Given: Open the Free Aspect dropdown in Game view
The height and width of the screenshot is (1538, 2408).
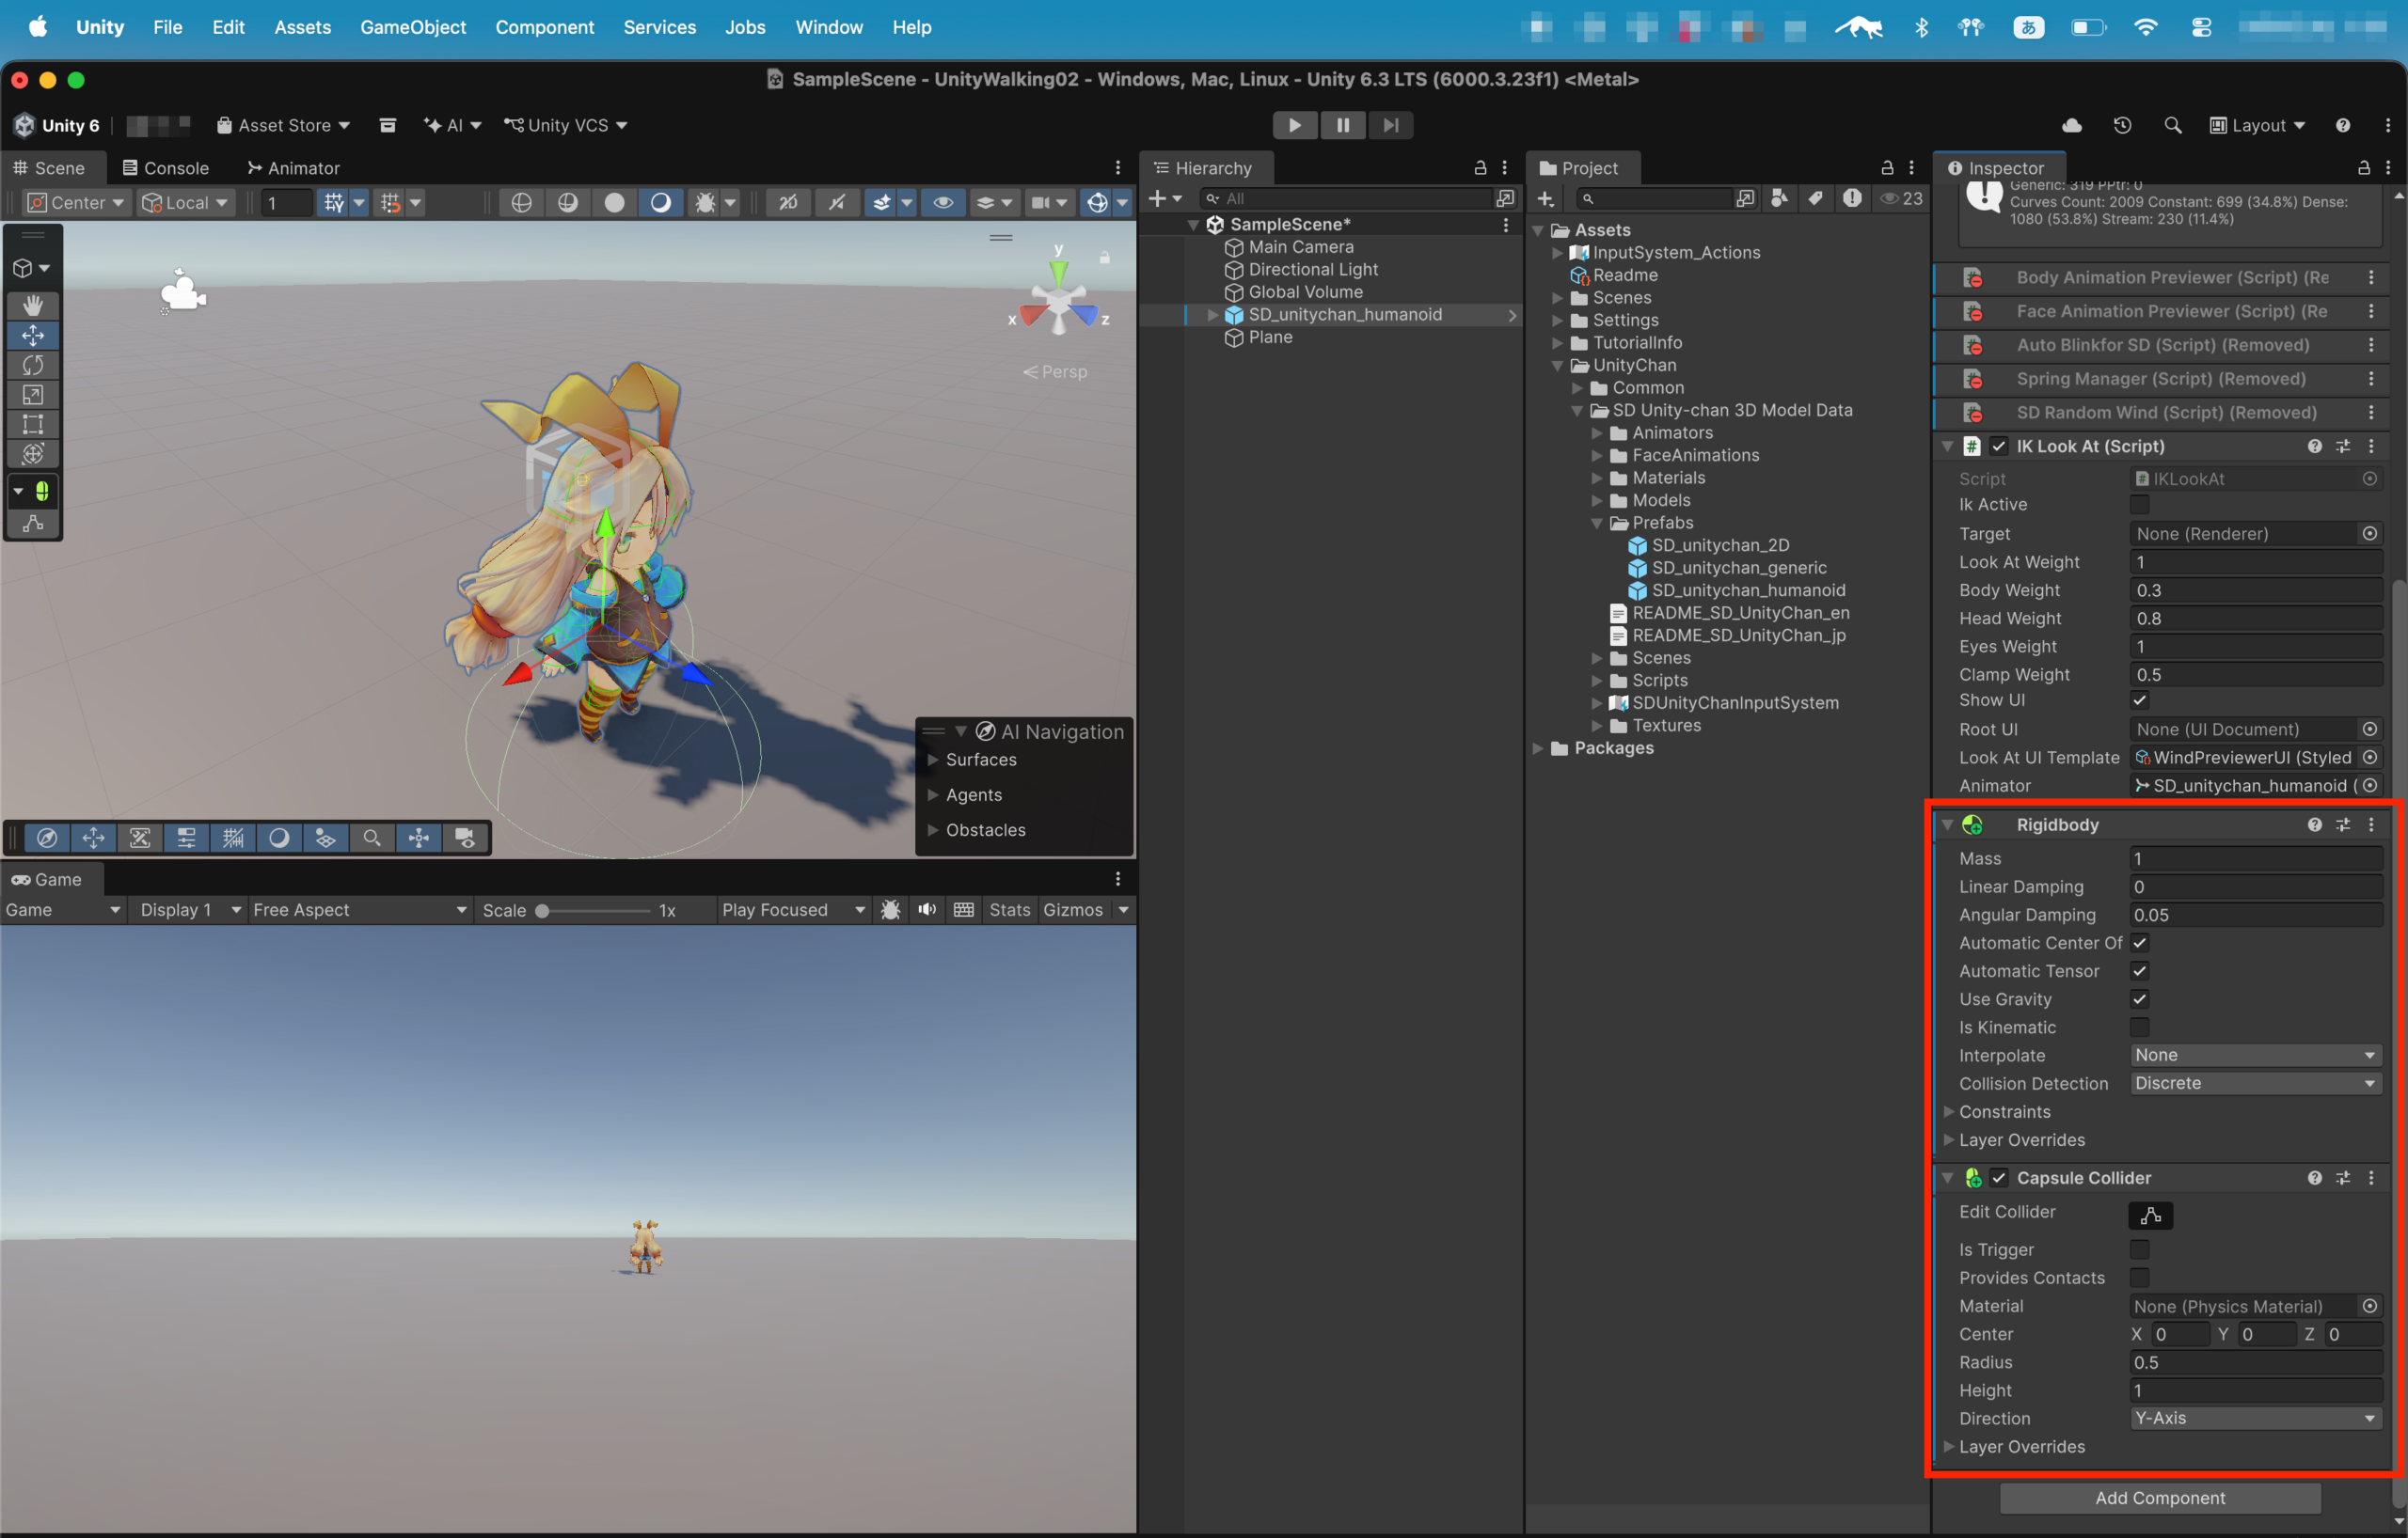Looking at the screenshot, I should [x=359, y=909].
